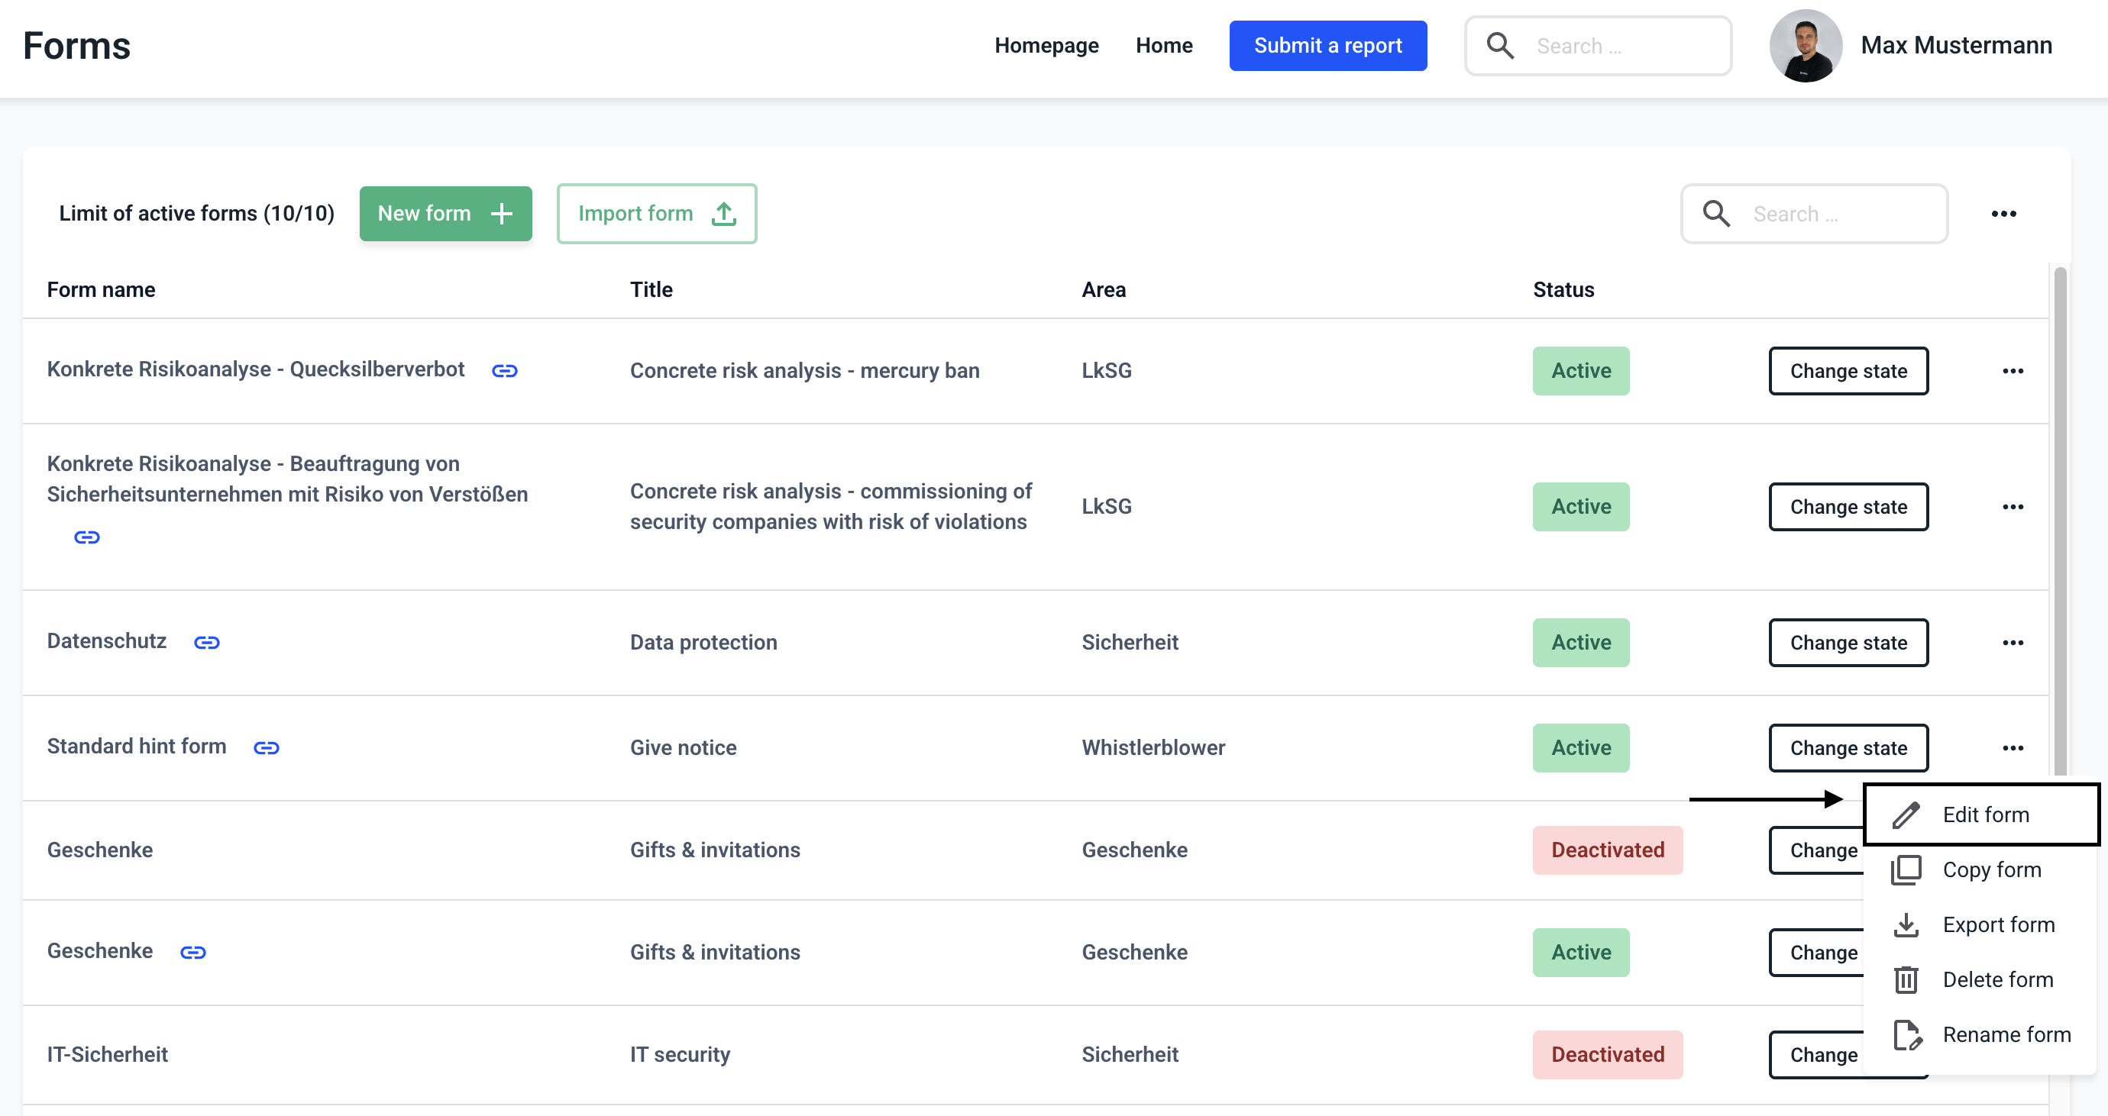Image resolution: width=2108 pixels, height=1116 pixels.
Task: Click Max Mustermann profile avatar
Action: tap(1804, 46)
